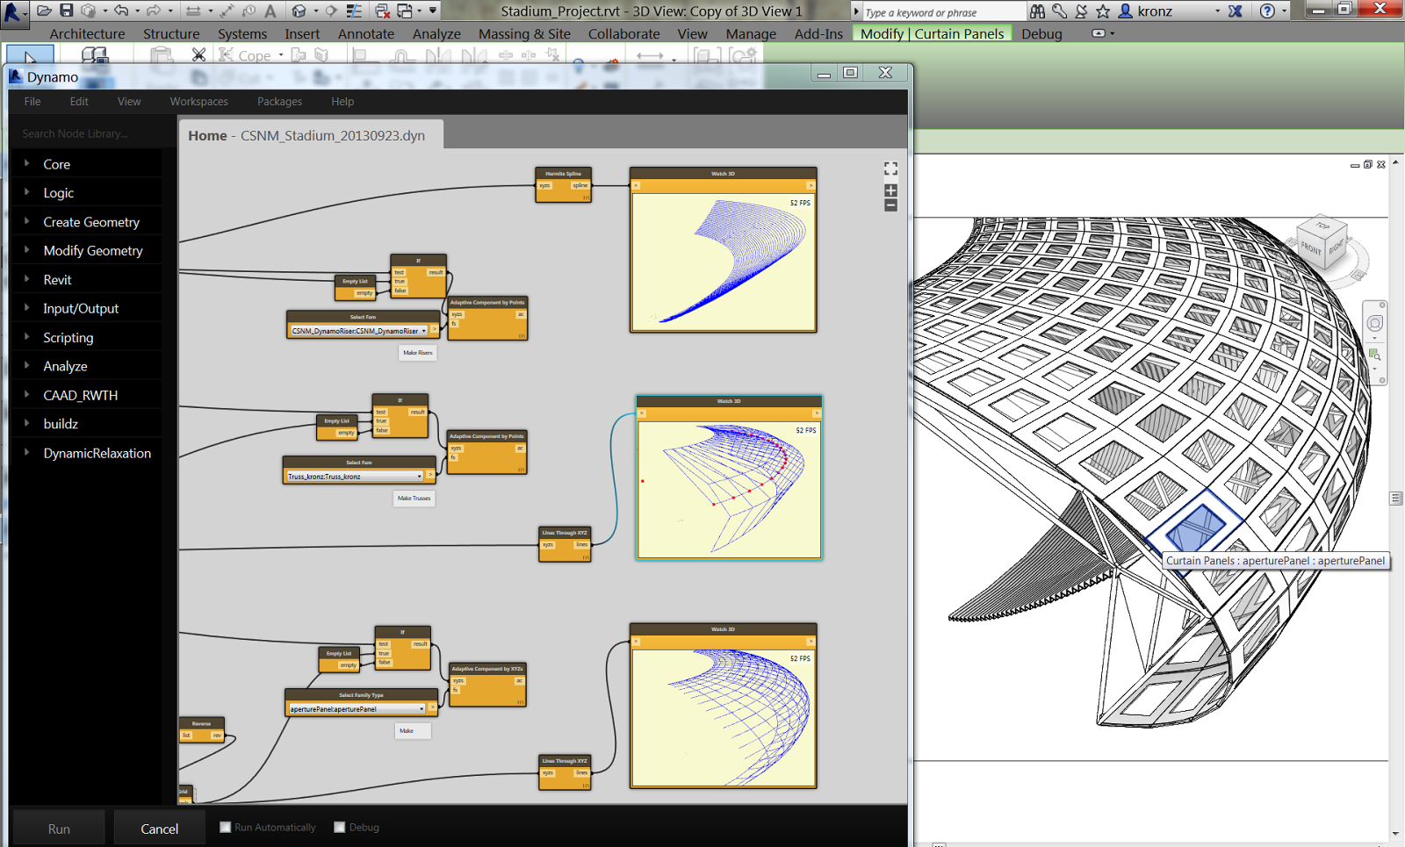Click the Text 'A' icon in quick access
This screenshot has width=1405, height=847.
270,11
